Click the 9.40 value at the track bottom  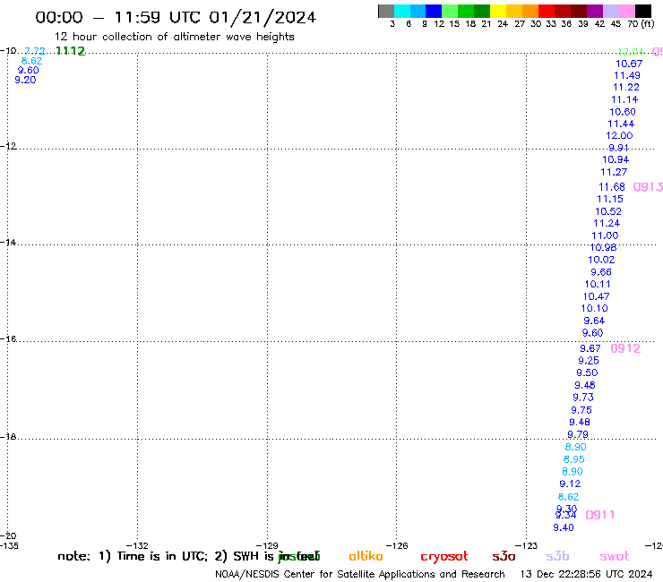pos(564,528)
